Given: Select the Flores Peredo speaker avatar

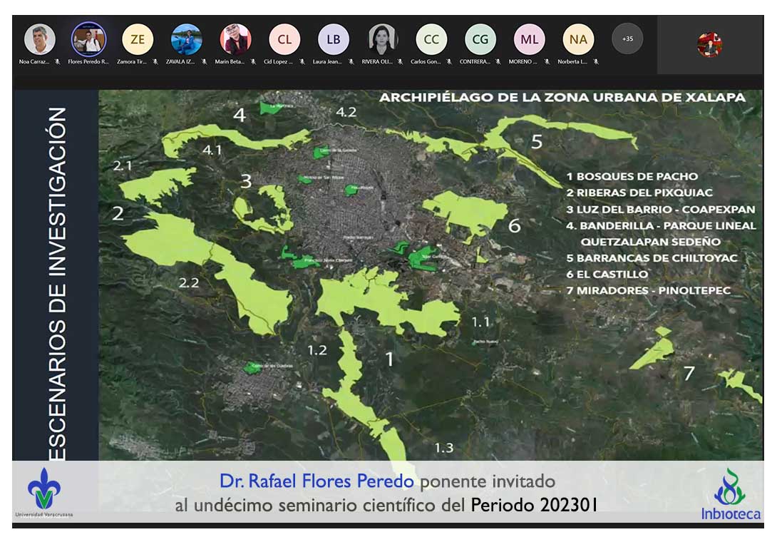Looking at the screenshot, I should click(88, 39).
